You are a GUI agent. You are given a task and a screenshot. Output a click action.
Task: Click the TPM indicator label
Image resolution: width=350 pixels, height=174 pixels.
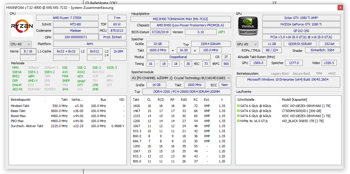319,74
